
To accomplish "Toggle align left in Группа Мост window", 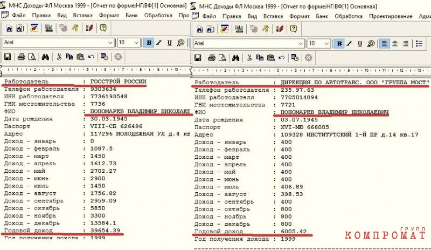I will (x=384, y=44).
